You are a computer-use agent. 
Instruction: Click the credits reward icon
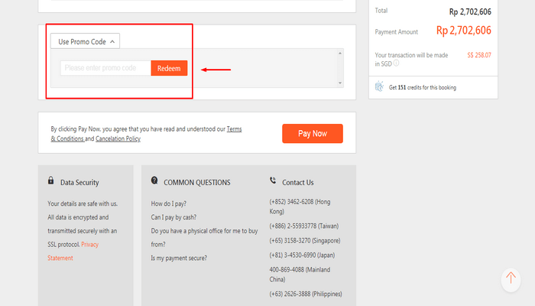click(379, 86)
